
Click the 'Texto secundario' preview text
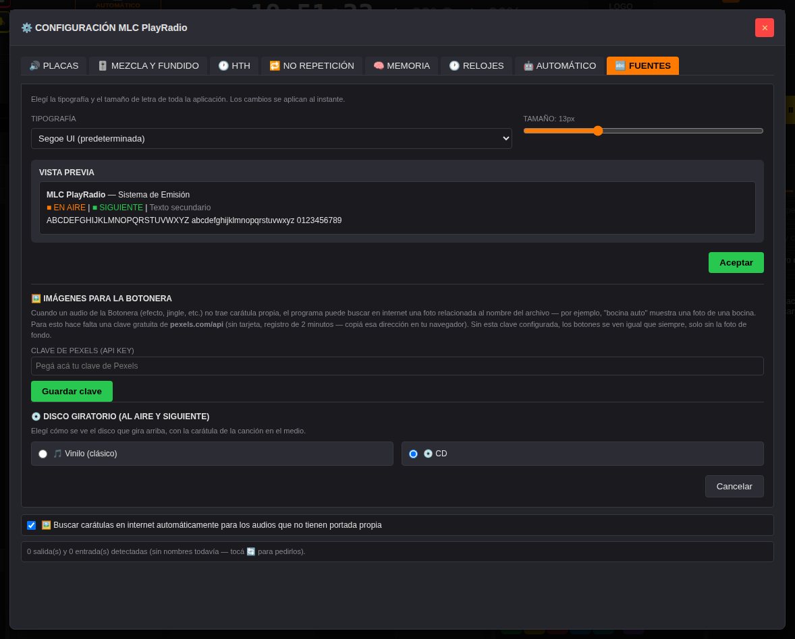180,208
